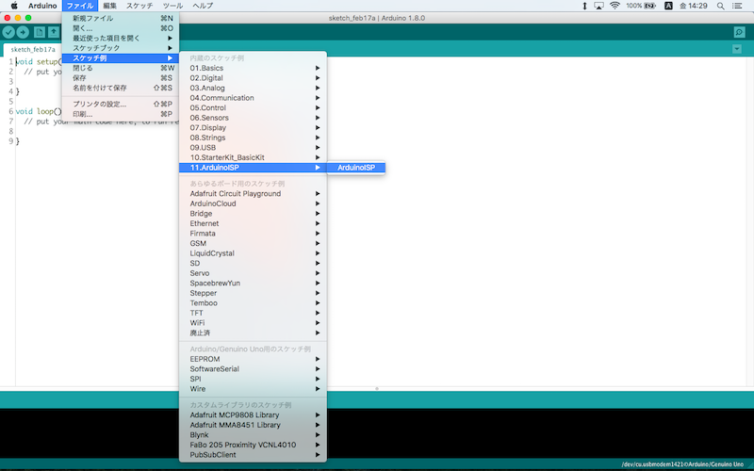This screenshot has height=471, width=754.
Task: Choose 開く... menu item
Action: (x=121, y=28)
